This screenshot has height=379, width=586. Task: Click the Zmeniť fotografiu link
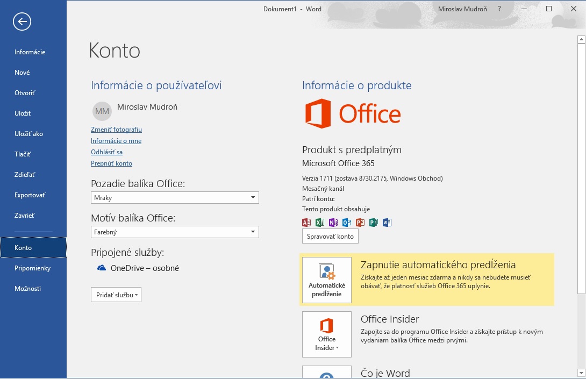[x=116, y=130]
